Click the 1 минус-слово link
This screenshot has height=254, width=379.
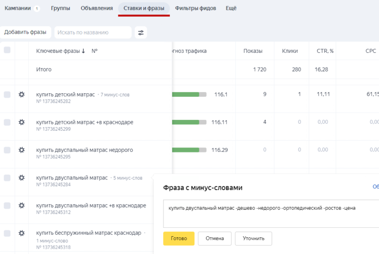52,241
